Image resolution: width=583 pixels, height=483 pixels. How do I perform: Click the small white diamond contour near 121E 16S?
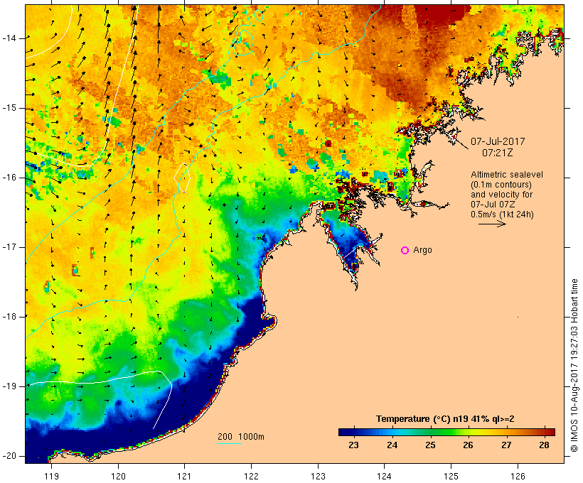(x=182, y=178)
